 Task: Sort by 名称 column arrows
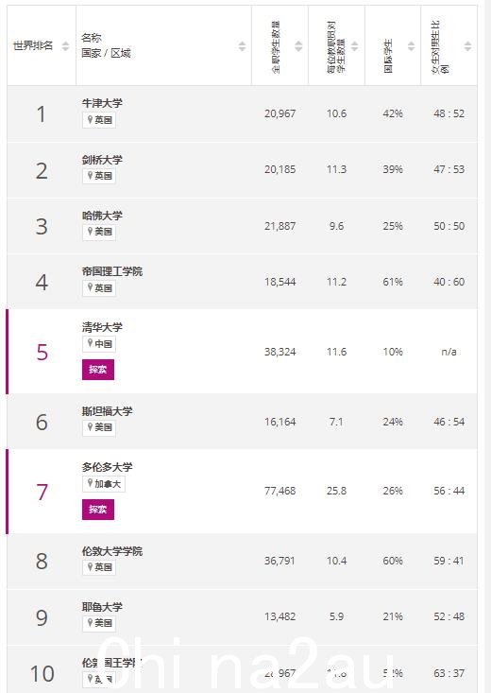(x=242, y=46)
